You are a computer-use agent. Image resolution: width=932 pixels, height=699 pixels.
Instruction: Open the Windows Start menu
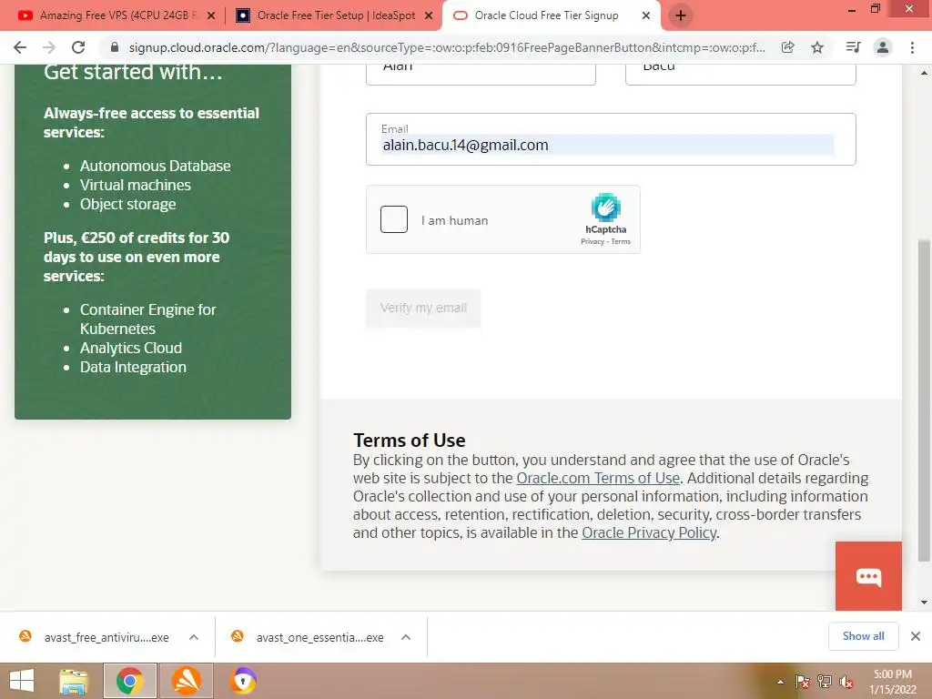click(22, 681)
